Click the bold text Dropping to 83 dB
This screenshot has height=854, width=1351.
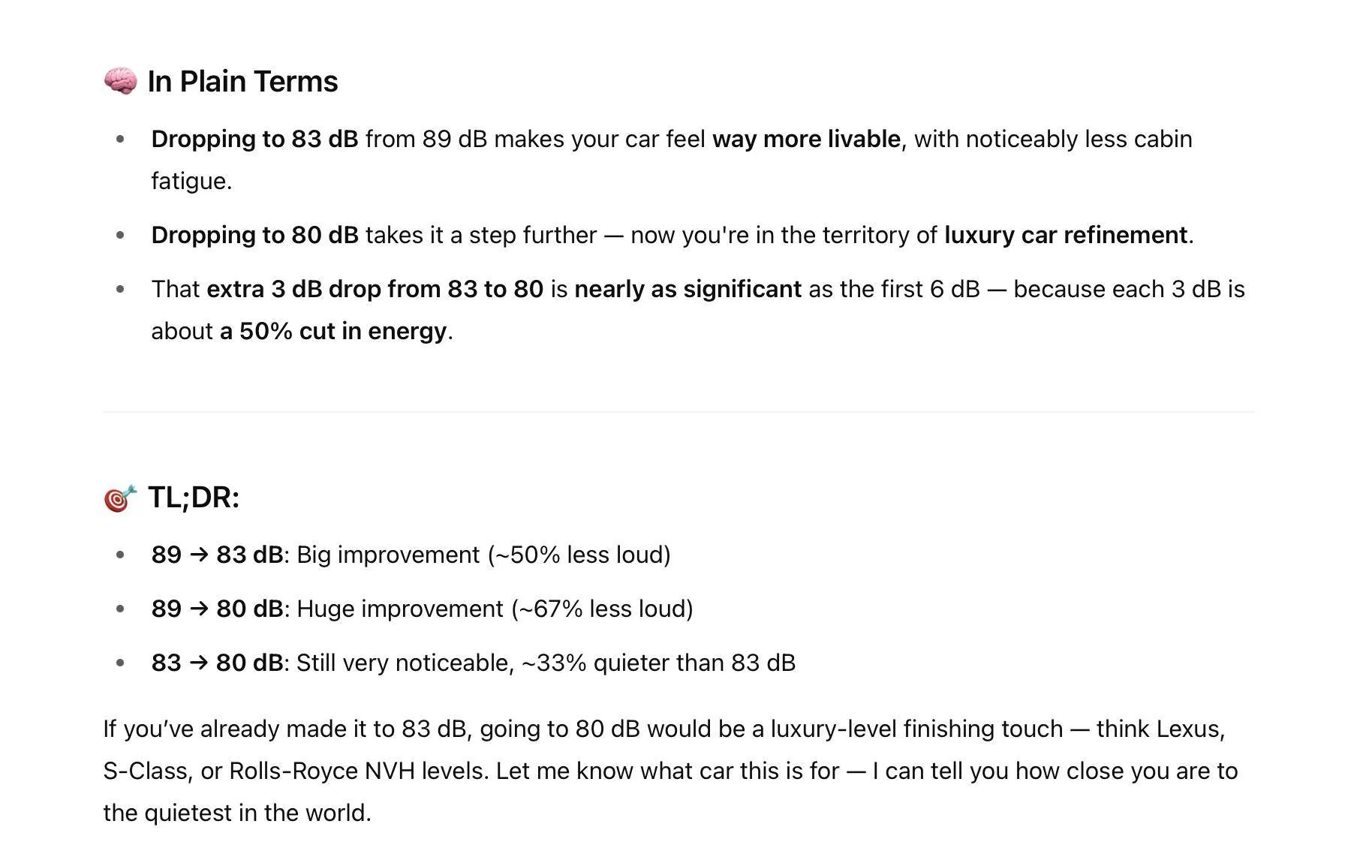254,139
